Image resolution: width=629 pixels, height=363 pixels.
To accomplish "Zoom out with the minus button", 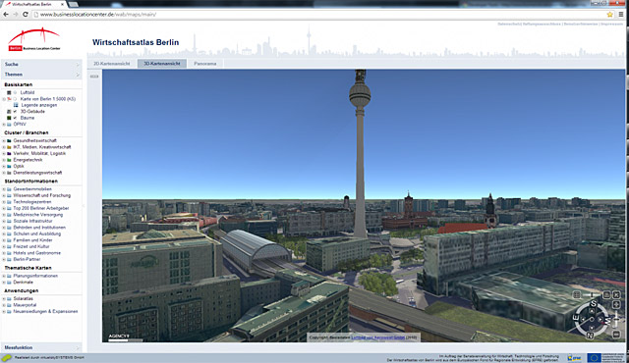I will point(616,335).
